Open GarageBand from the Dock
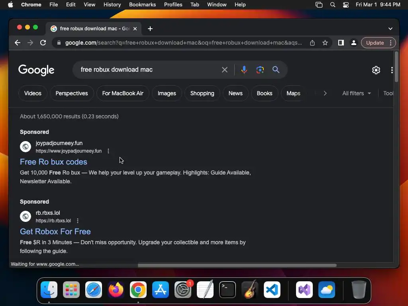The image size is (408, 306). coord(250,290)
